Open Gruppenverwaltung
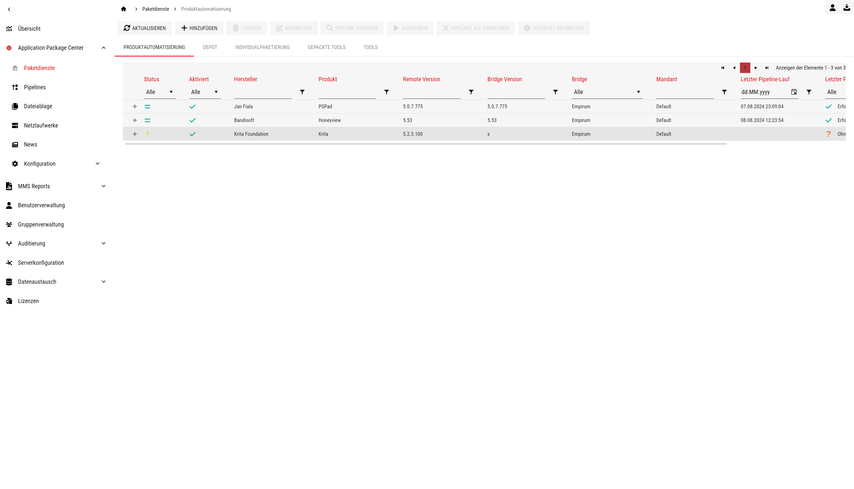The width and height of the screenshot is (854, 489). (41, 225)
